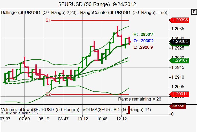Viewport: 197px width, 133px height.
Task: Select the red 1.29011 price marker
Action: [179, 94]
